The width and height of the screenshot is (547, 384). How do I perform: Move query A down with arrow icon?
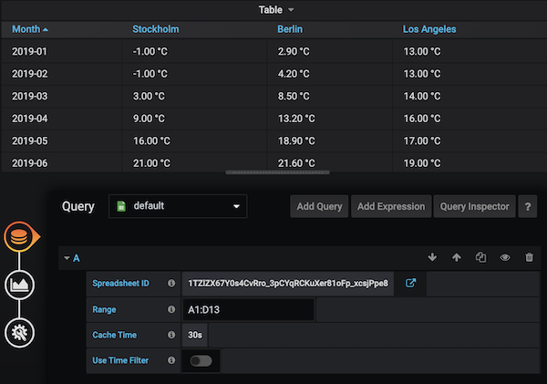pyautogui.click(x=432, y=258)
